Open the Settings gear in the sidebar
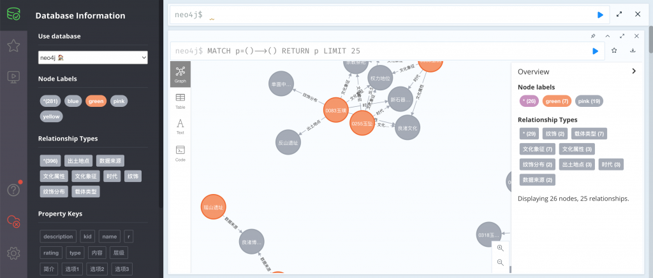The image size is (653, 278). (x=13, y=253)
